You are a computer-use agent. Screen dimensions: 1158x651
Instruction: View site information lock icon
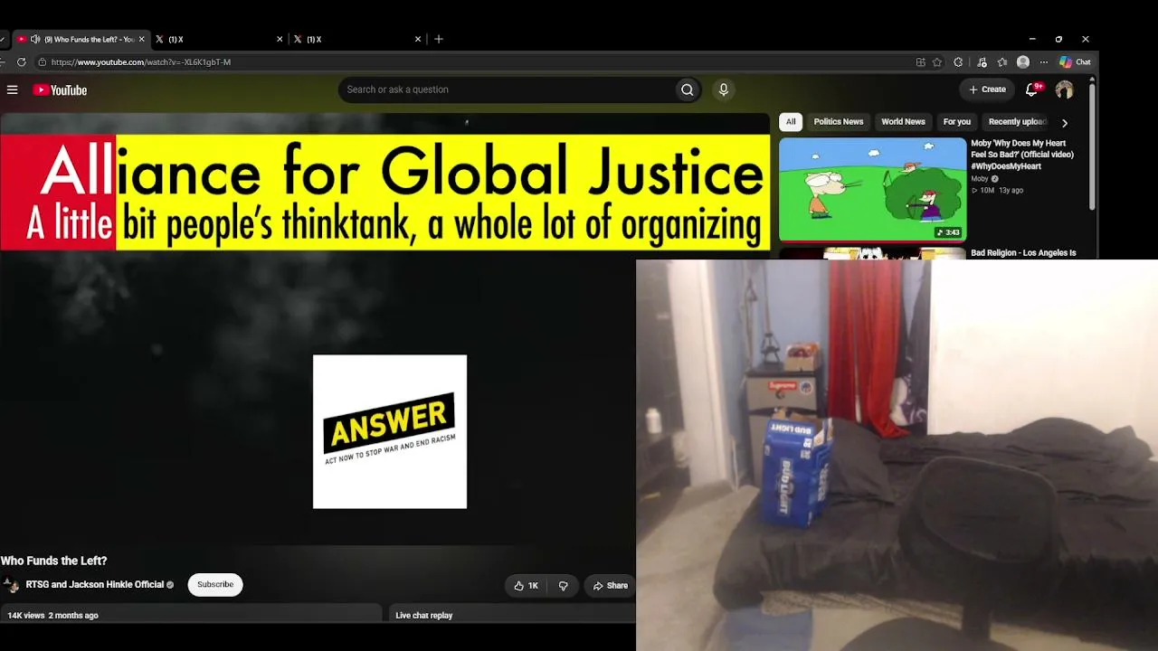coord(42,62)
